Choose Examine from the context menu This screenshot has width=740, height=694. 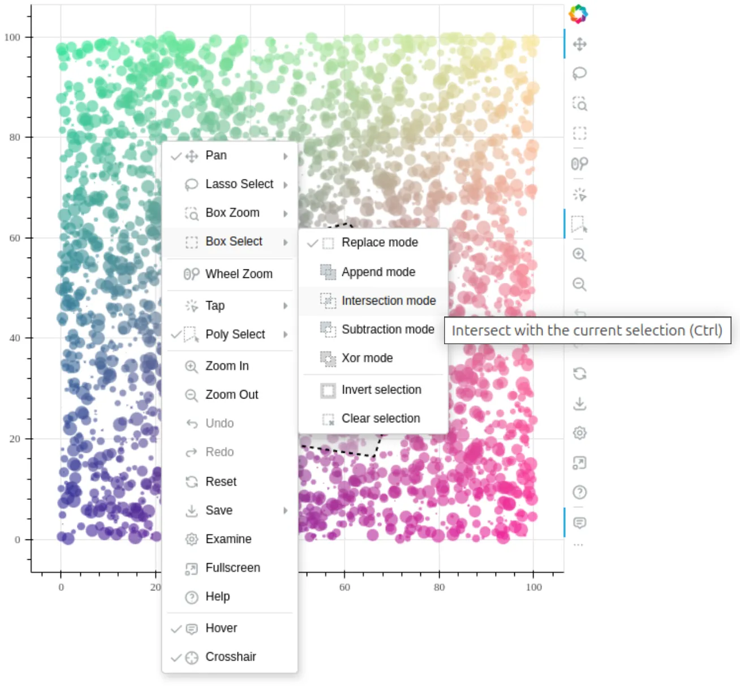[229, 539]
